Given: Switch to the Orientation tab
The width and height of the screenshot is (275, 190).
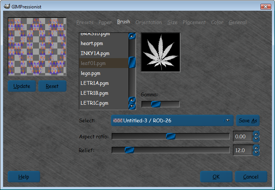Looking at the screenshot, I should pyautogui.click(x=148, y=22).
